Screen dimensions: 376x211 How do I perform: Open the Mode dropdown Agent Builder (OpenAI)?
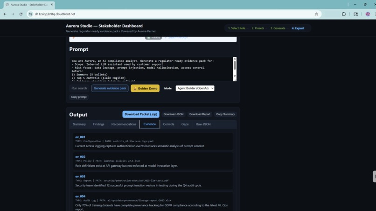point(195,88)
